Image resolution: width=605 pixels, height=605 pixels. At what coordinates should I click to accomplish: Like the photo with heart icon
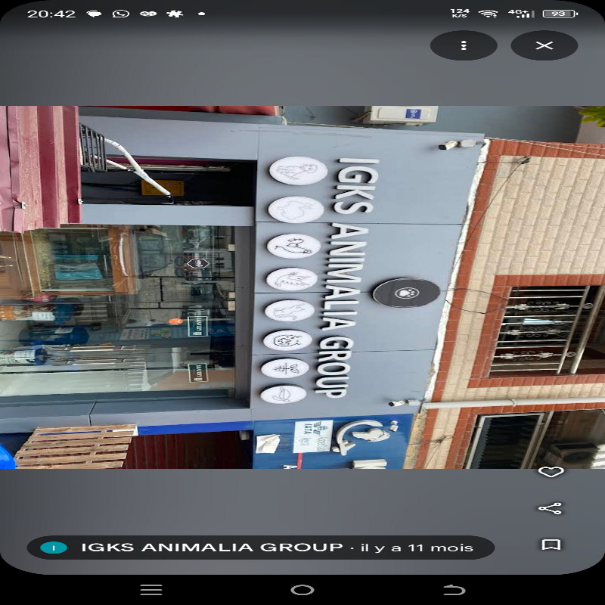[551, 471]
